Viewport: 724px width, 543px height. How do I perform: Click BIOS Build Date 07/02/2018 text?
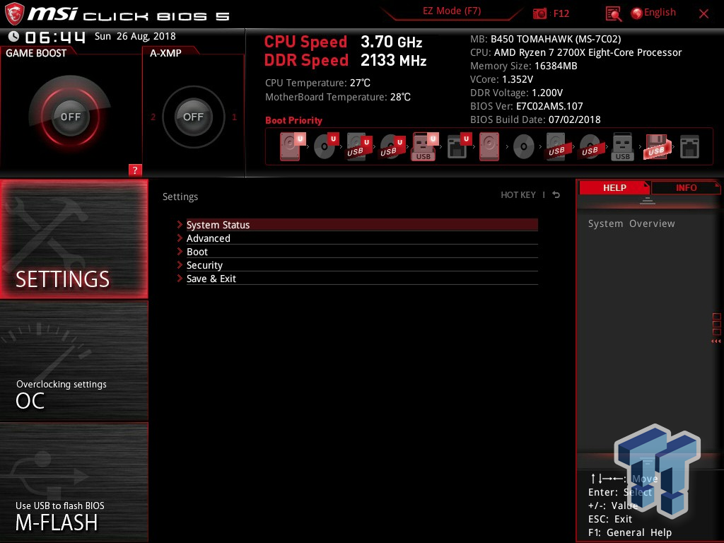pos(535,119)
